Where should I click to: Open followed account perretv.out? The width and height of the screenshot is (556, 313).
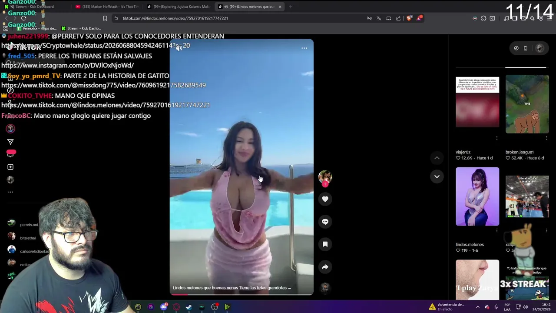(x=23, y=224)
